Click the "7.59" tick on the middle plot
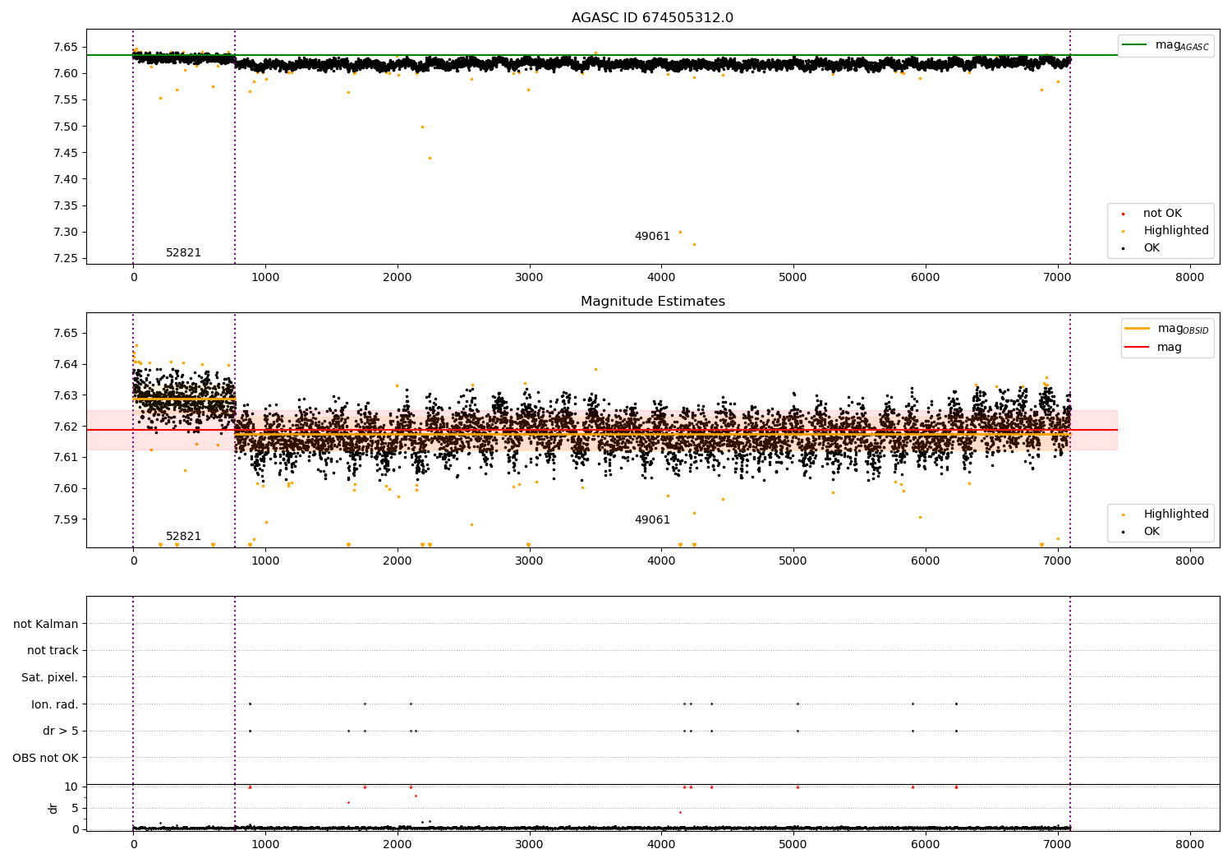This screenshot has height=863, width=1232. click(x=64, y=519)
